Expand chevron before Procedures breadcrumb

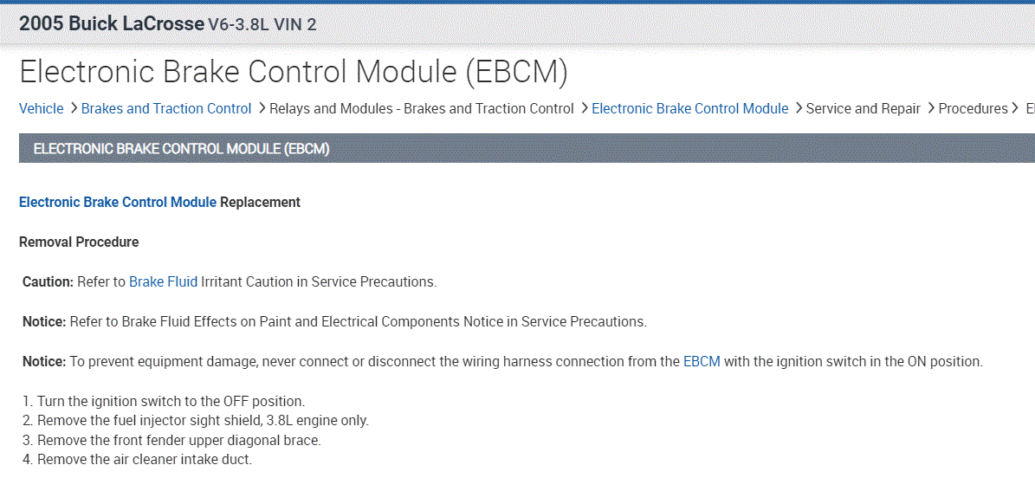pos(930,108)
